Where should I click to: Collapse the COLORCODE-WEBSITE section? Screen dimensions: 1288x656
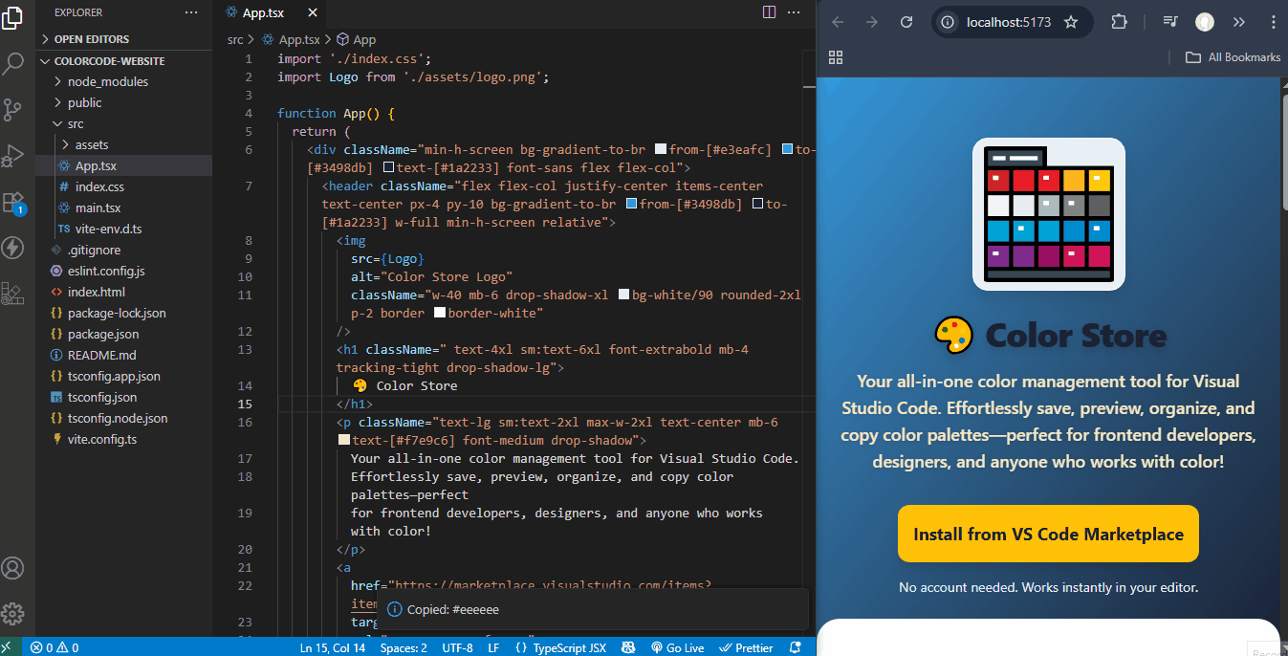pos(124,60)
